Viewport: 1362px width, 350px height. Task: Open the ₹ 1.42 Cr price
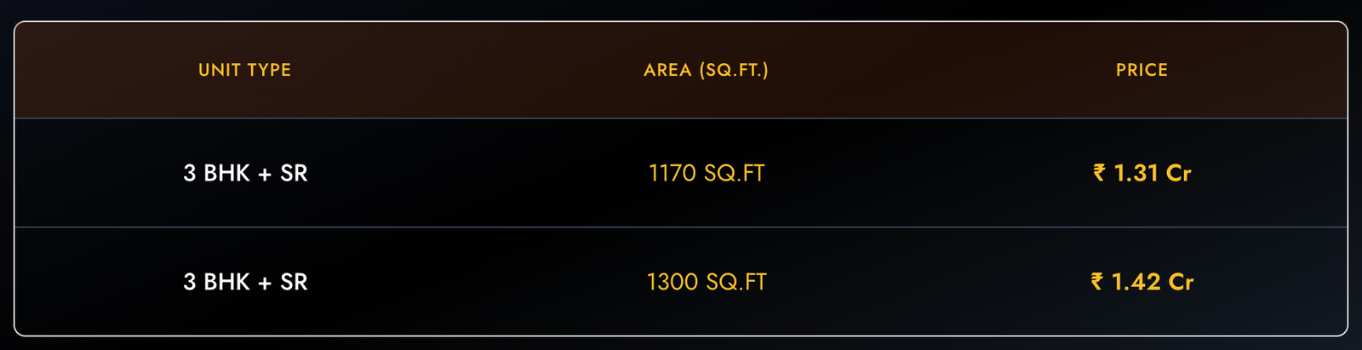(1142, 282)
